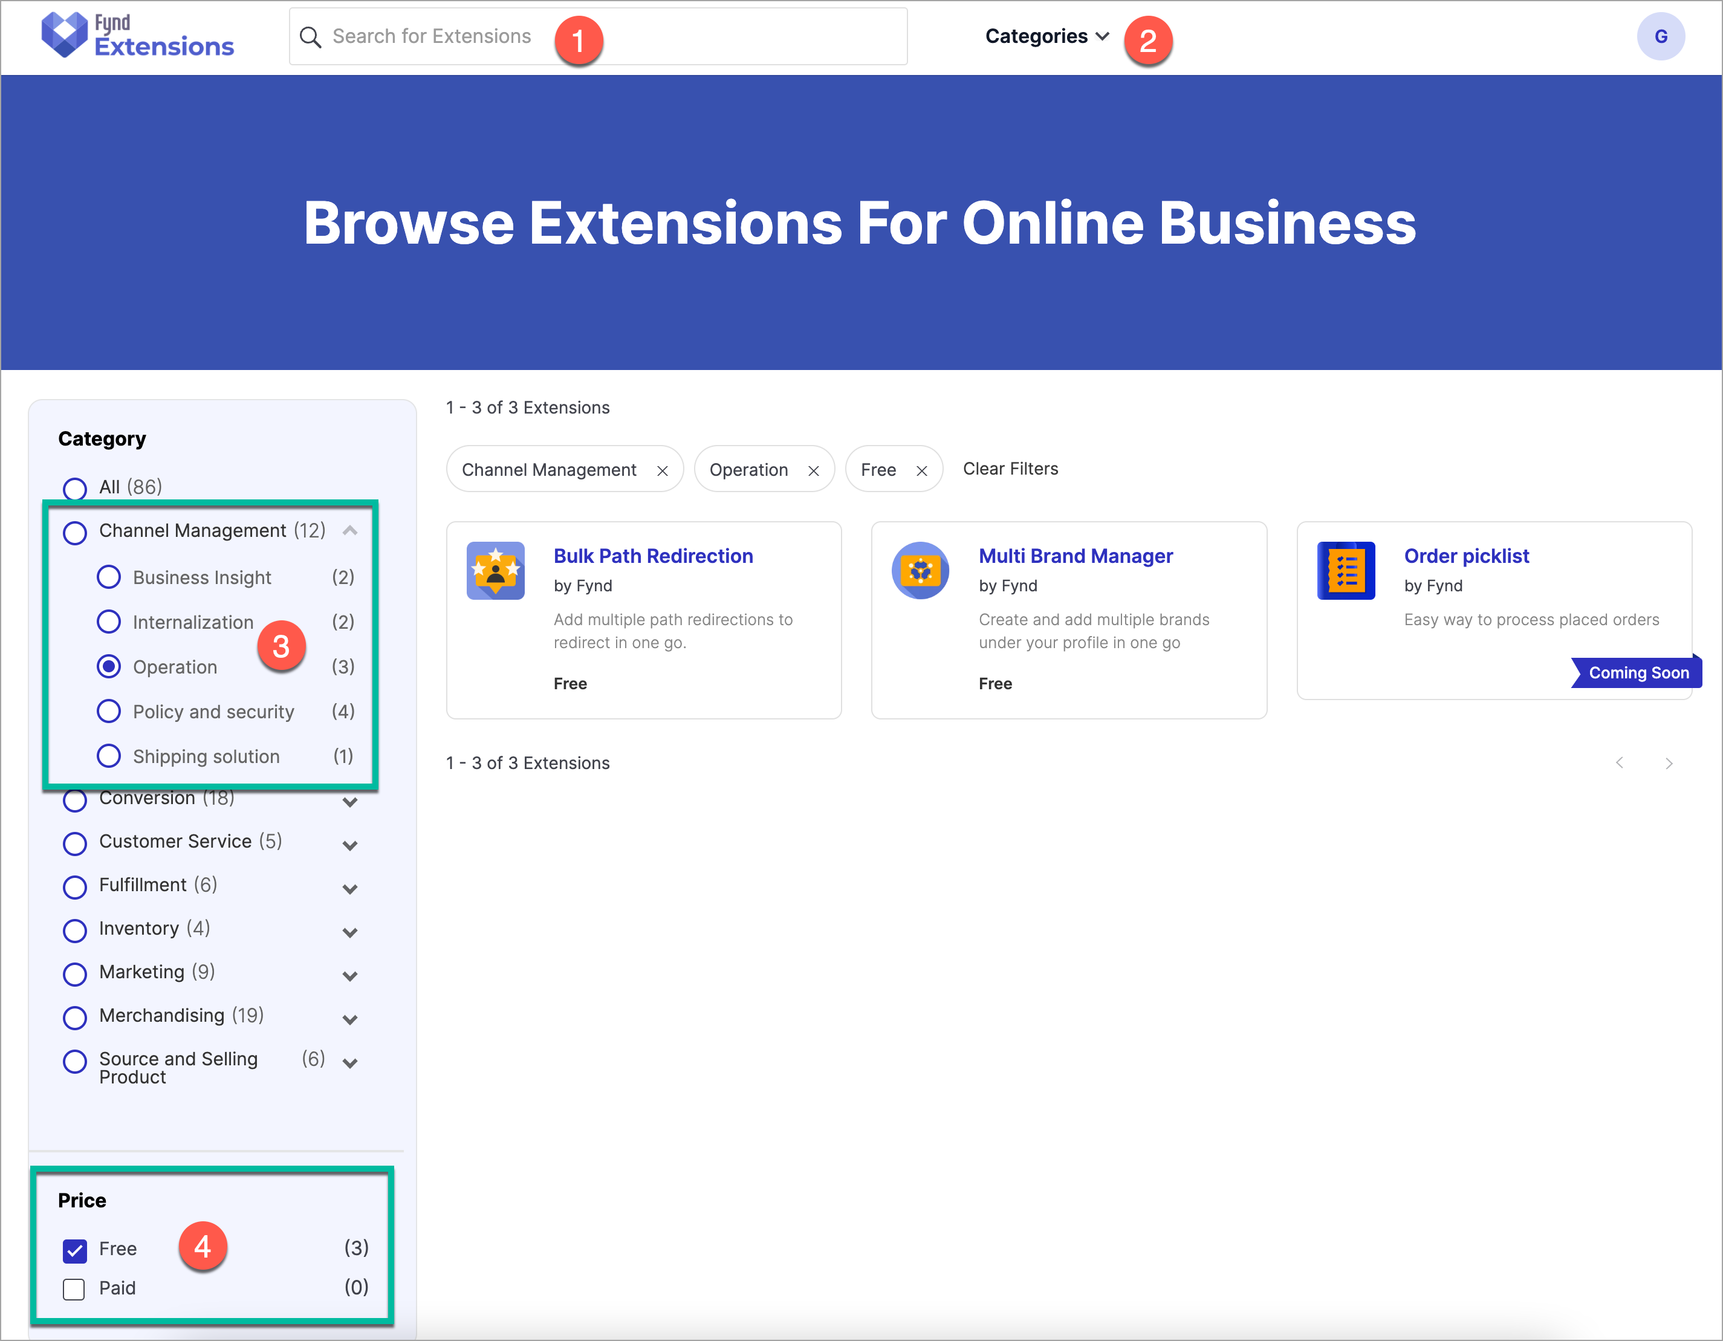Select Internalization subcategory
This screenshot has width=1723, height=1341.
click(109, 622)
